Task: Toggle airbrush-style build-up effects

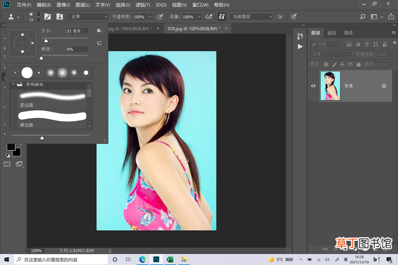Action: tap(209, 17)
